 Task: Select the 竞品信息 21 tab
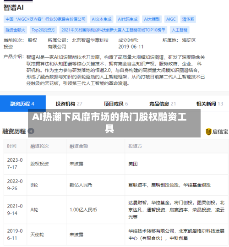(163, 104)
